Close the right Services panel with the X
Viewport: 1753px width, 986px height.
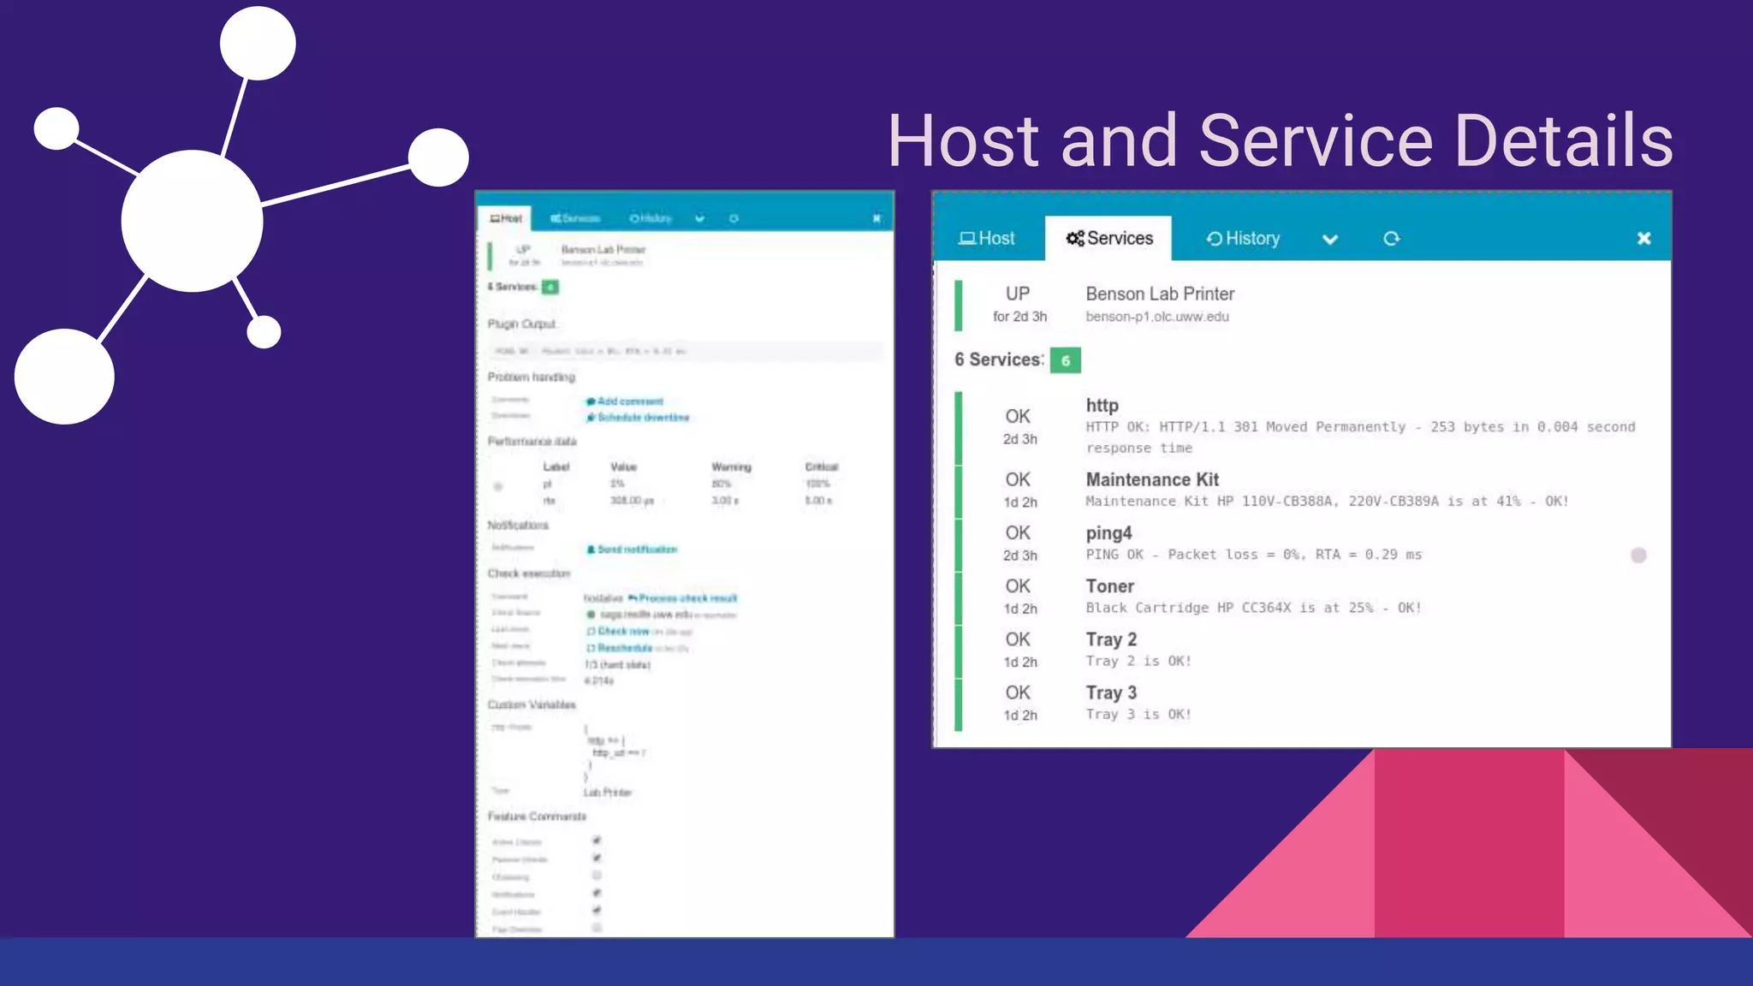click(1643, 238)
